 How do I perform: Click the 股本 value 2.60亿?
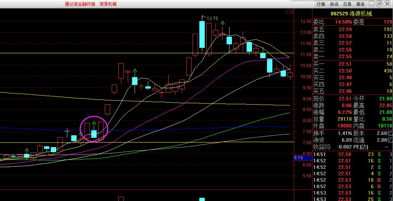pyautogui.click(x=385, y=134)
